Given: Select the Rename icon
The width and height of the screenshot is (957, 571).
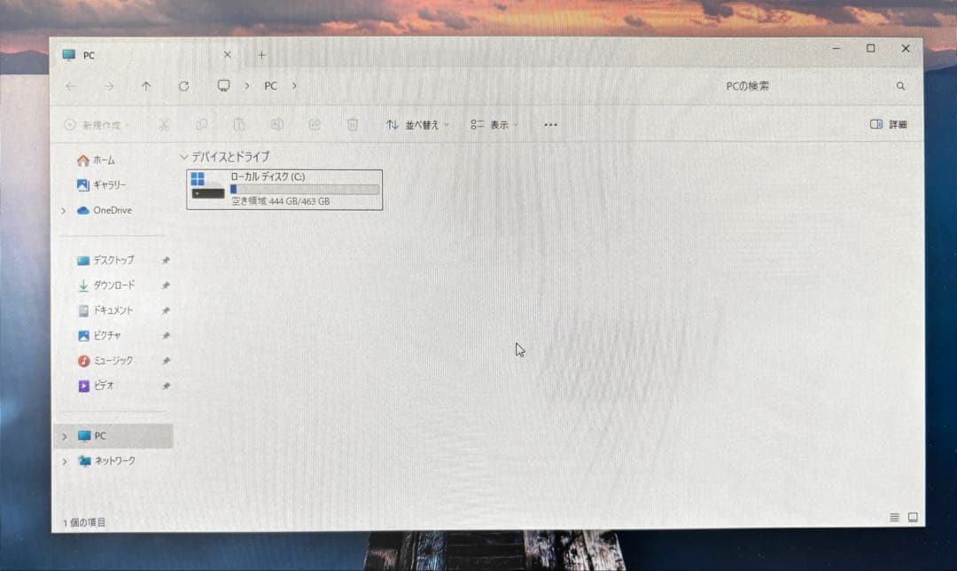Looking at the screenshot, I should (276, 125).
